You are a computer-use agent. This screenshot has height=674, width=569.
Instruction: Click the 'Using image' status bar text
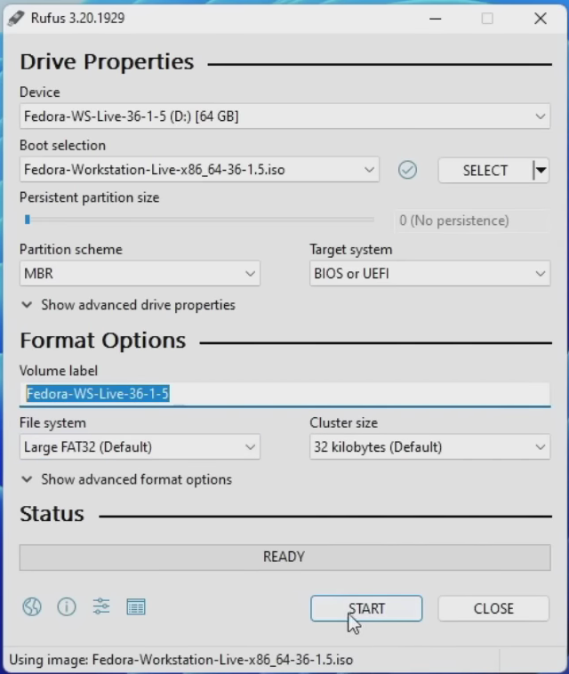(x=181, y=660)
